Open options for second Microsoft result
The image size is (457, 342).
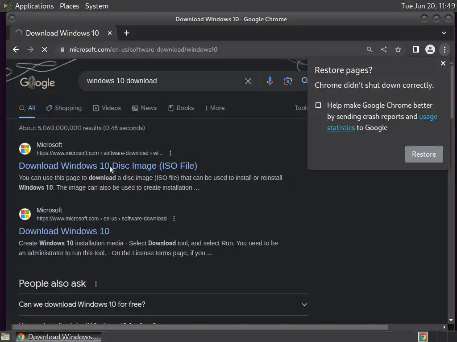(174, 218)
